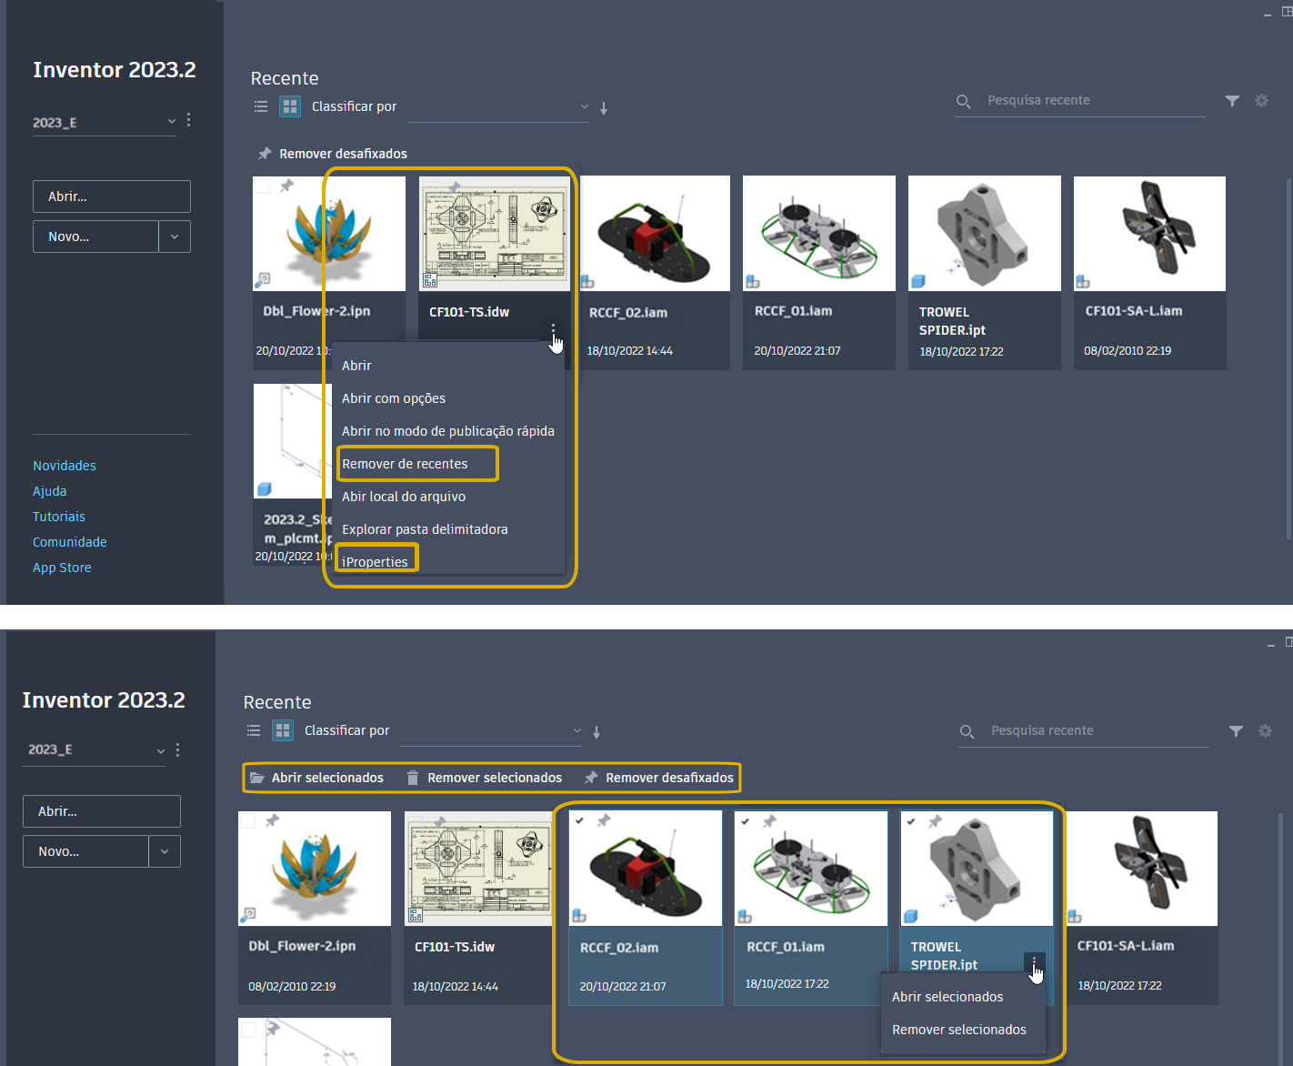Open CF101-SA-L.iam thumbnail in lower window
The width and height of the screenshot is (1293, 1066).
[1141, 869]
